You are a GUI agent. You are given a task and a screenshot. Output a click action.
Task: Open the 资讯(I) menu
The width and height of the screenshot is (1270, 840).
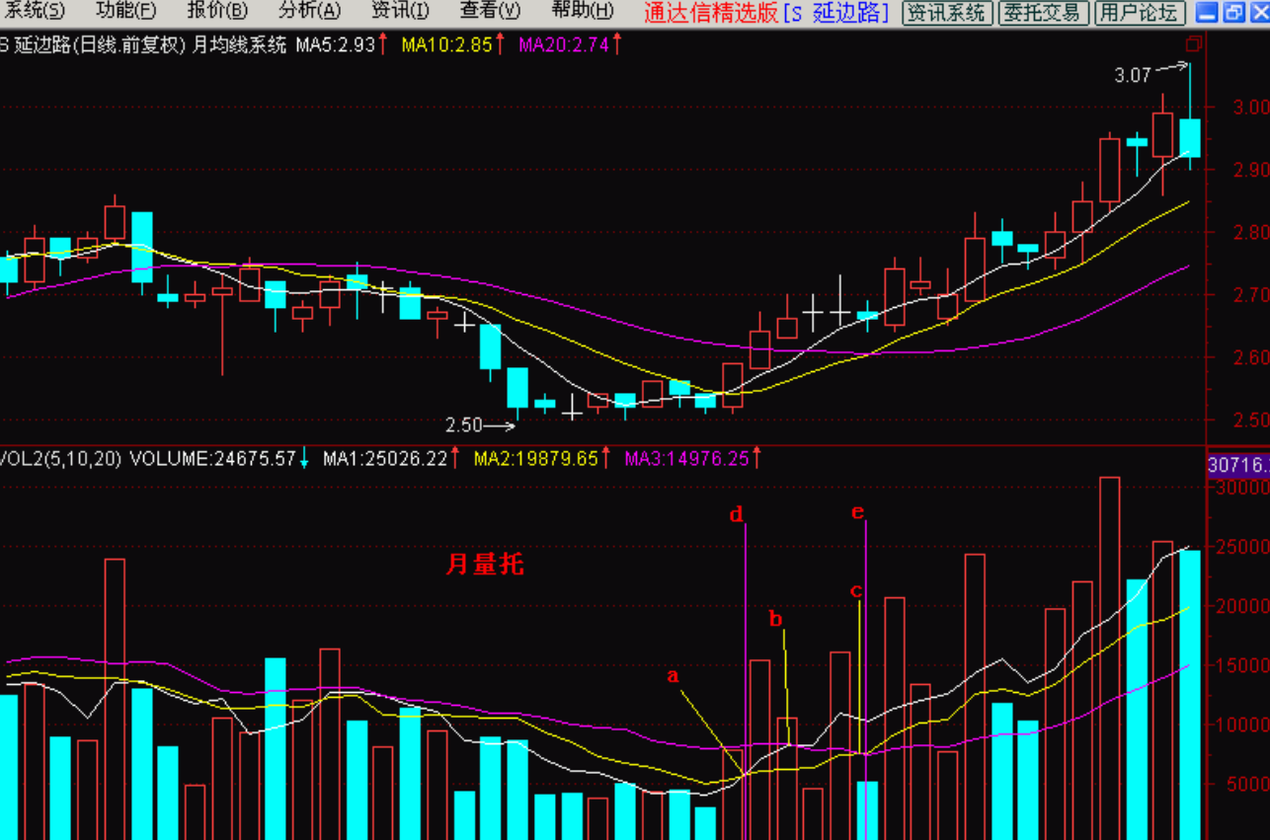tap(400, 12)
